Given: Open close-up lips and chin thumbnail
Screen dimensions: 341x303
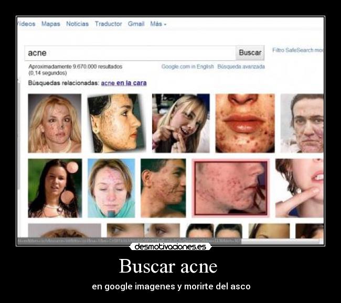Looking at the screenshot, I should 245,123.
